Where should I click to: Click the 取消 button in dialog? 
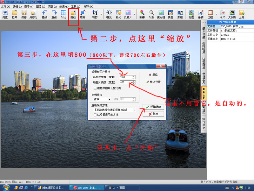point(153,114)
